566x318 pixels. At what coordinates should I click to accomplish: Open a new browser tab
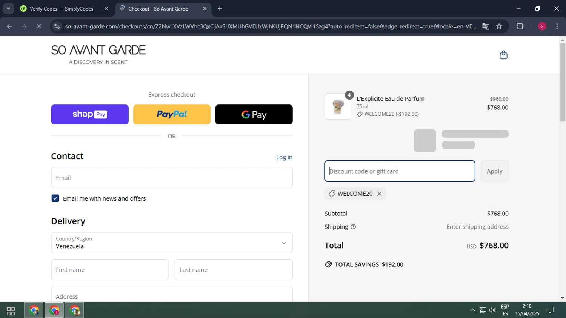pos(220,9)
